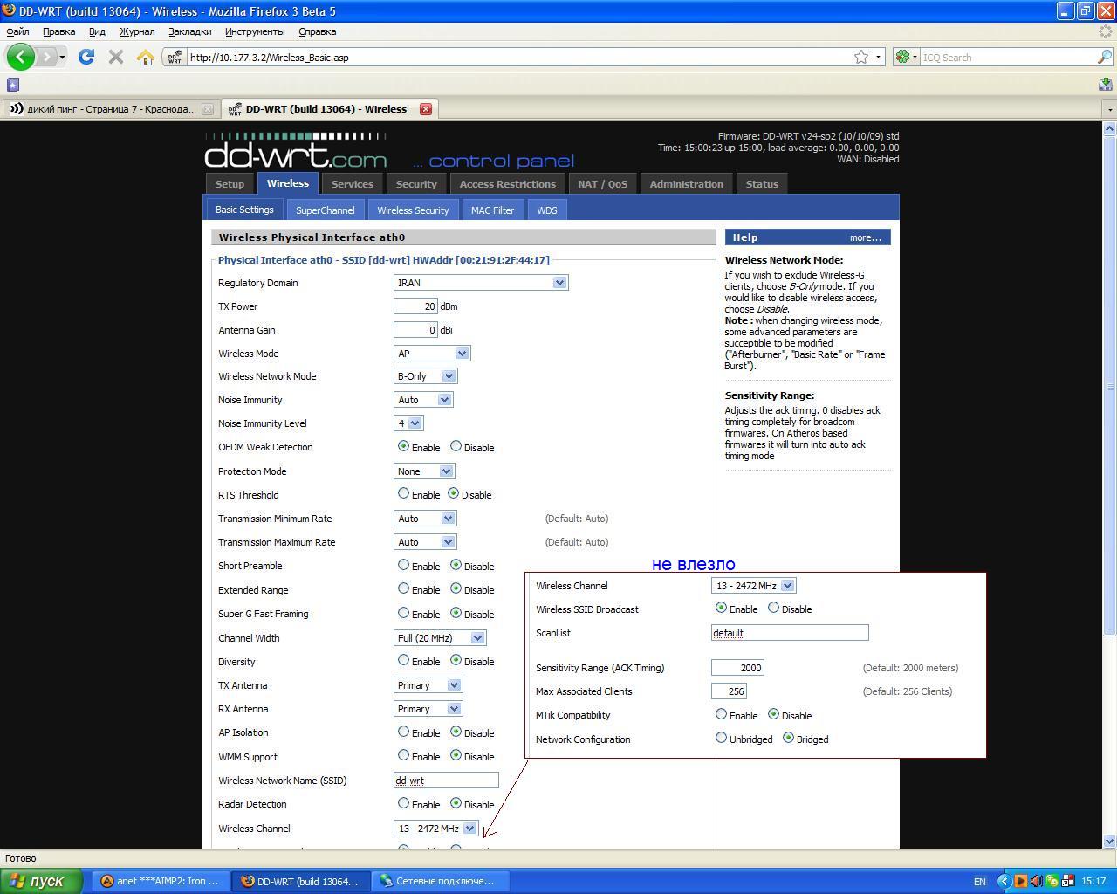Open the Справка menu
The width and height of the screenshot is (1117, 894).
pos(318,31)
